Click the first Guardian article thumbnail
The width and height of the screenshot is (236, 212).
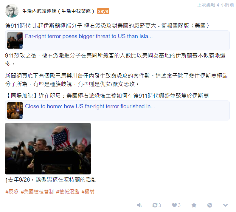tap(15, 40)
